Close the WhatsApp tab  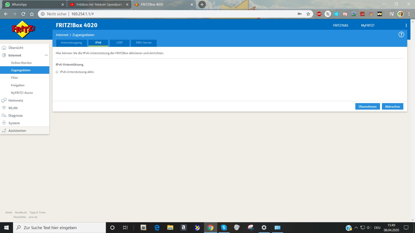click(x=63, y=4)
